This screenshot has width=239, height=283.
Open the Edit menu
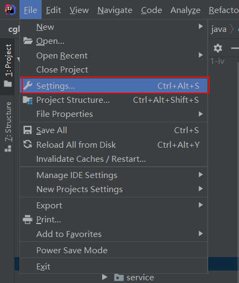pos(54,10)
